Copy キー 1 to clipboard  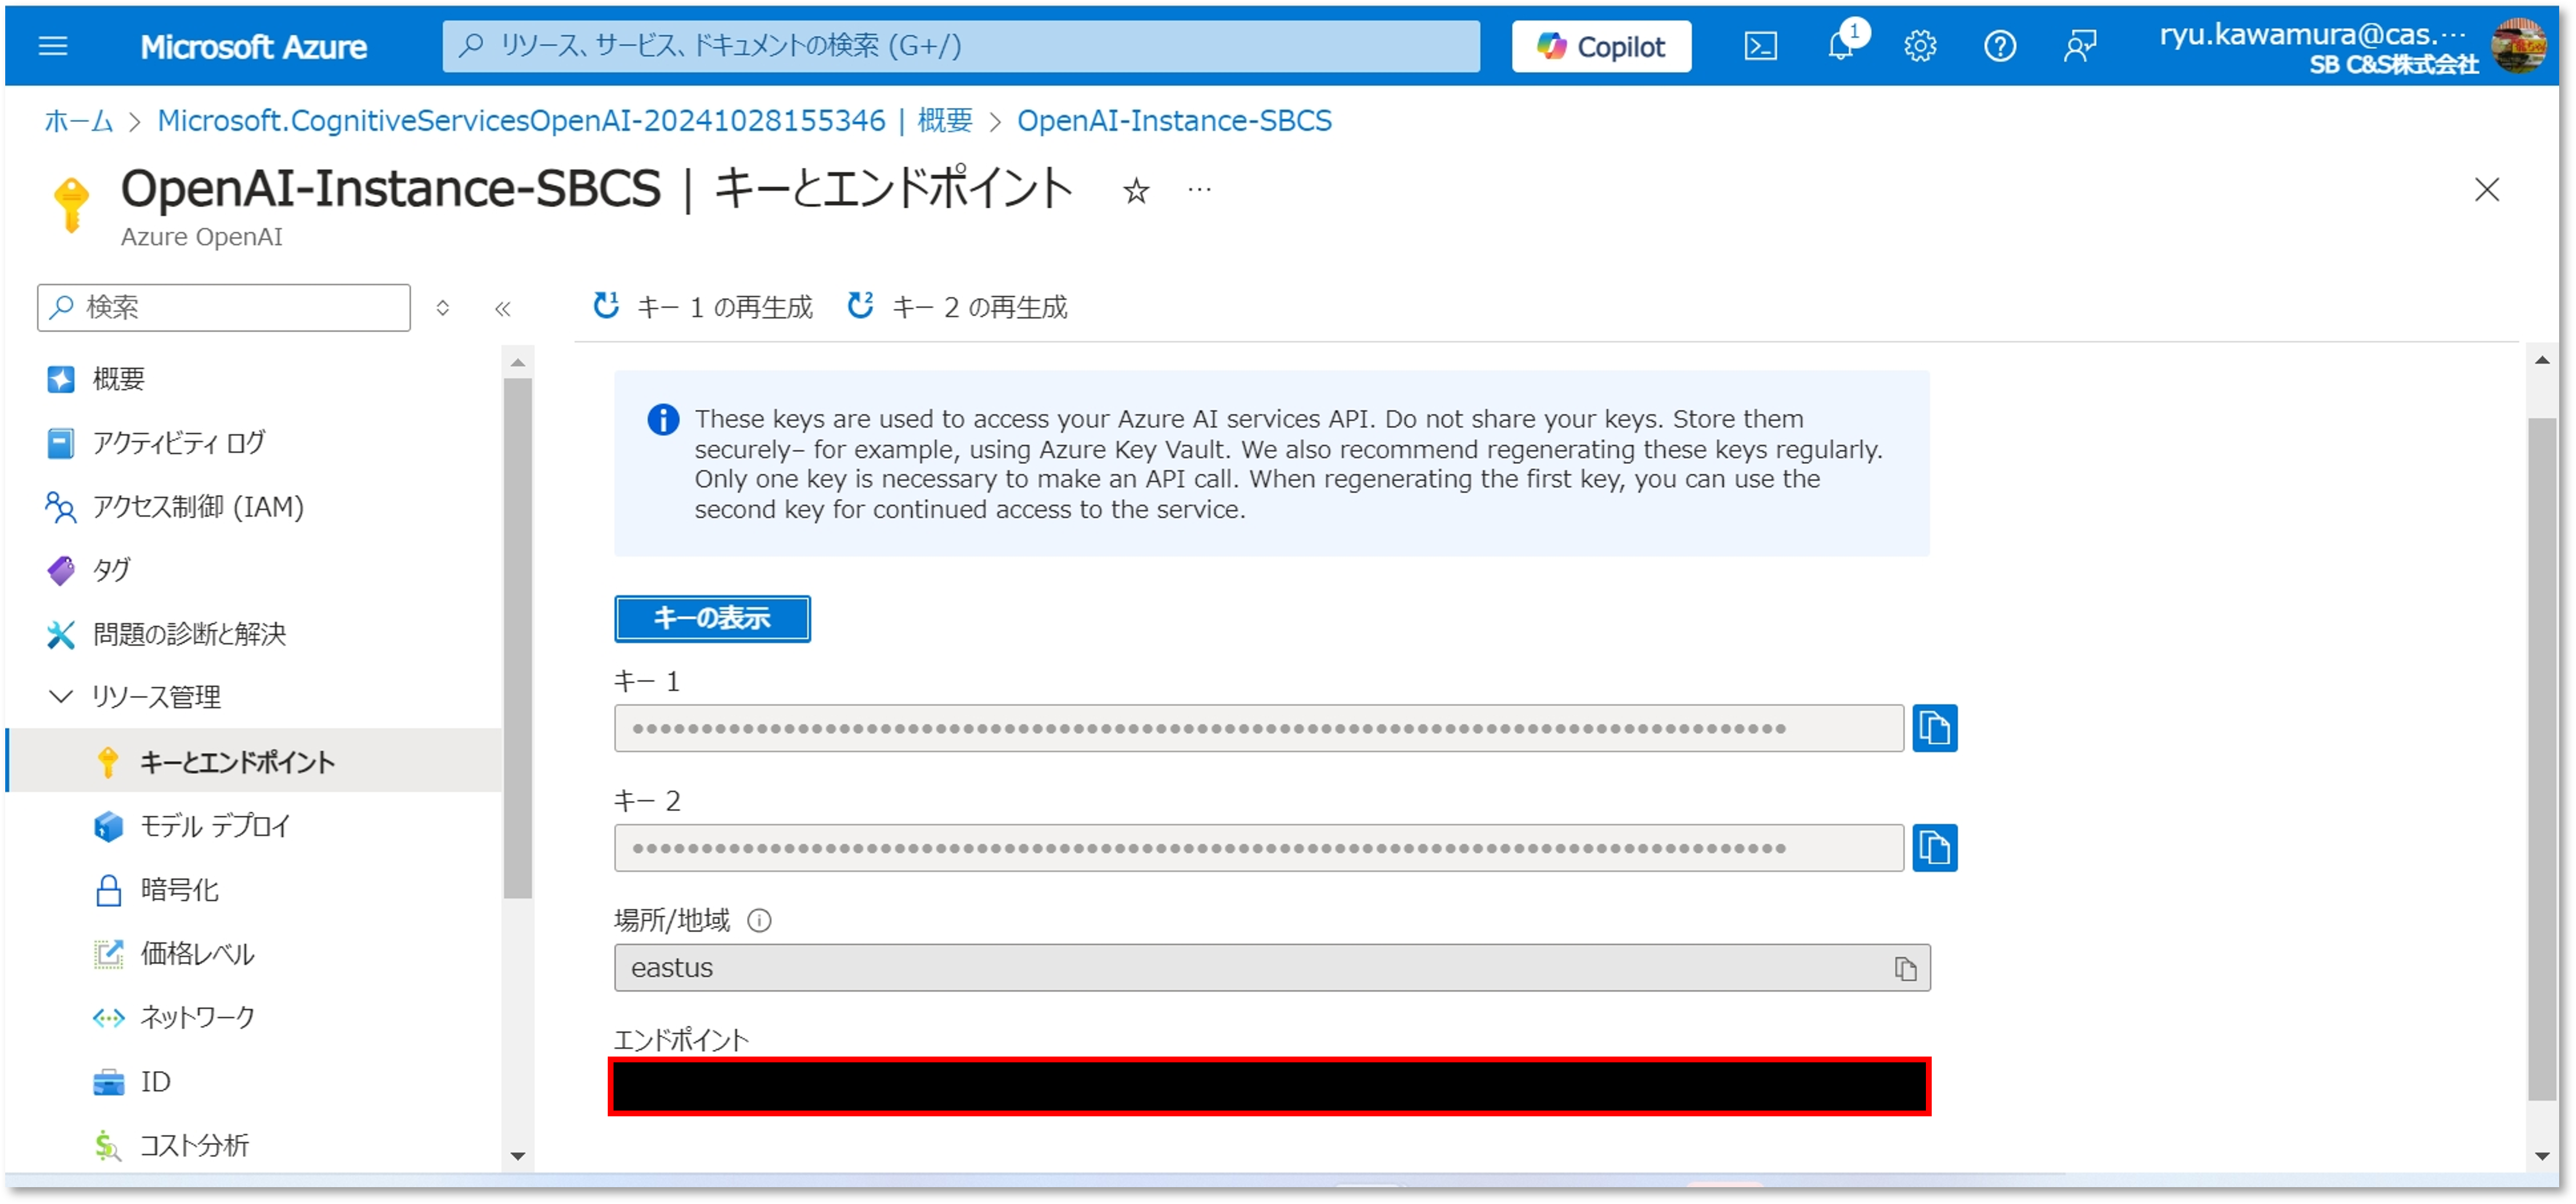pyautogui.click(x=1934, y=728)
